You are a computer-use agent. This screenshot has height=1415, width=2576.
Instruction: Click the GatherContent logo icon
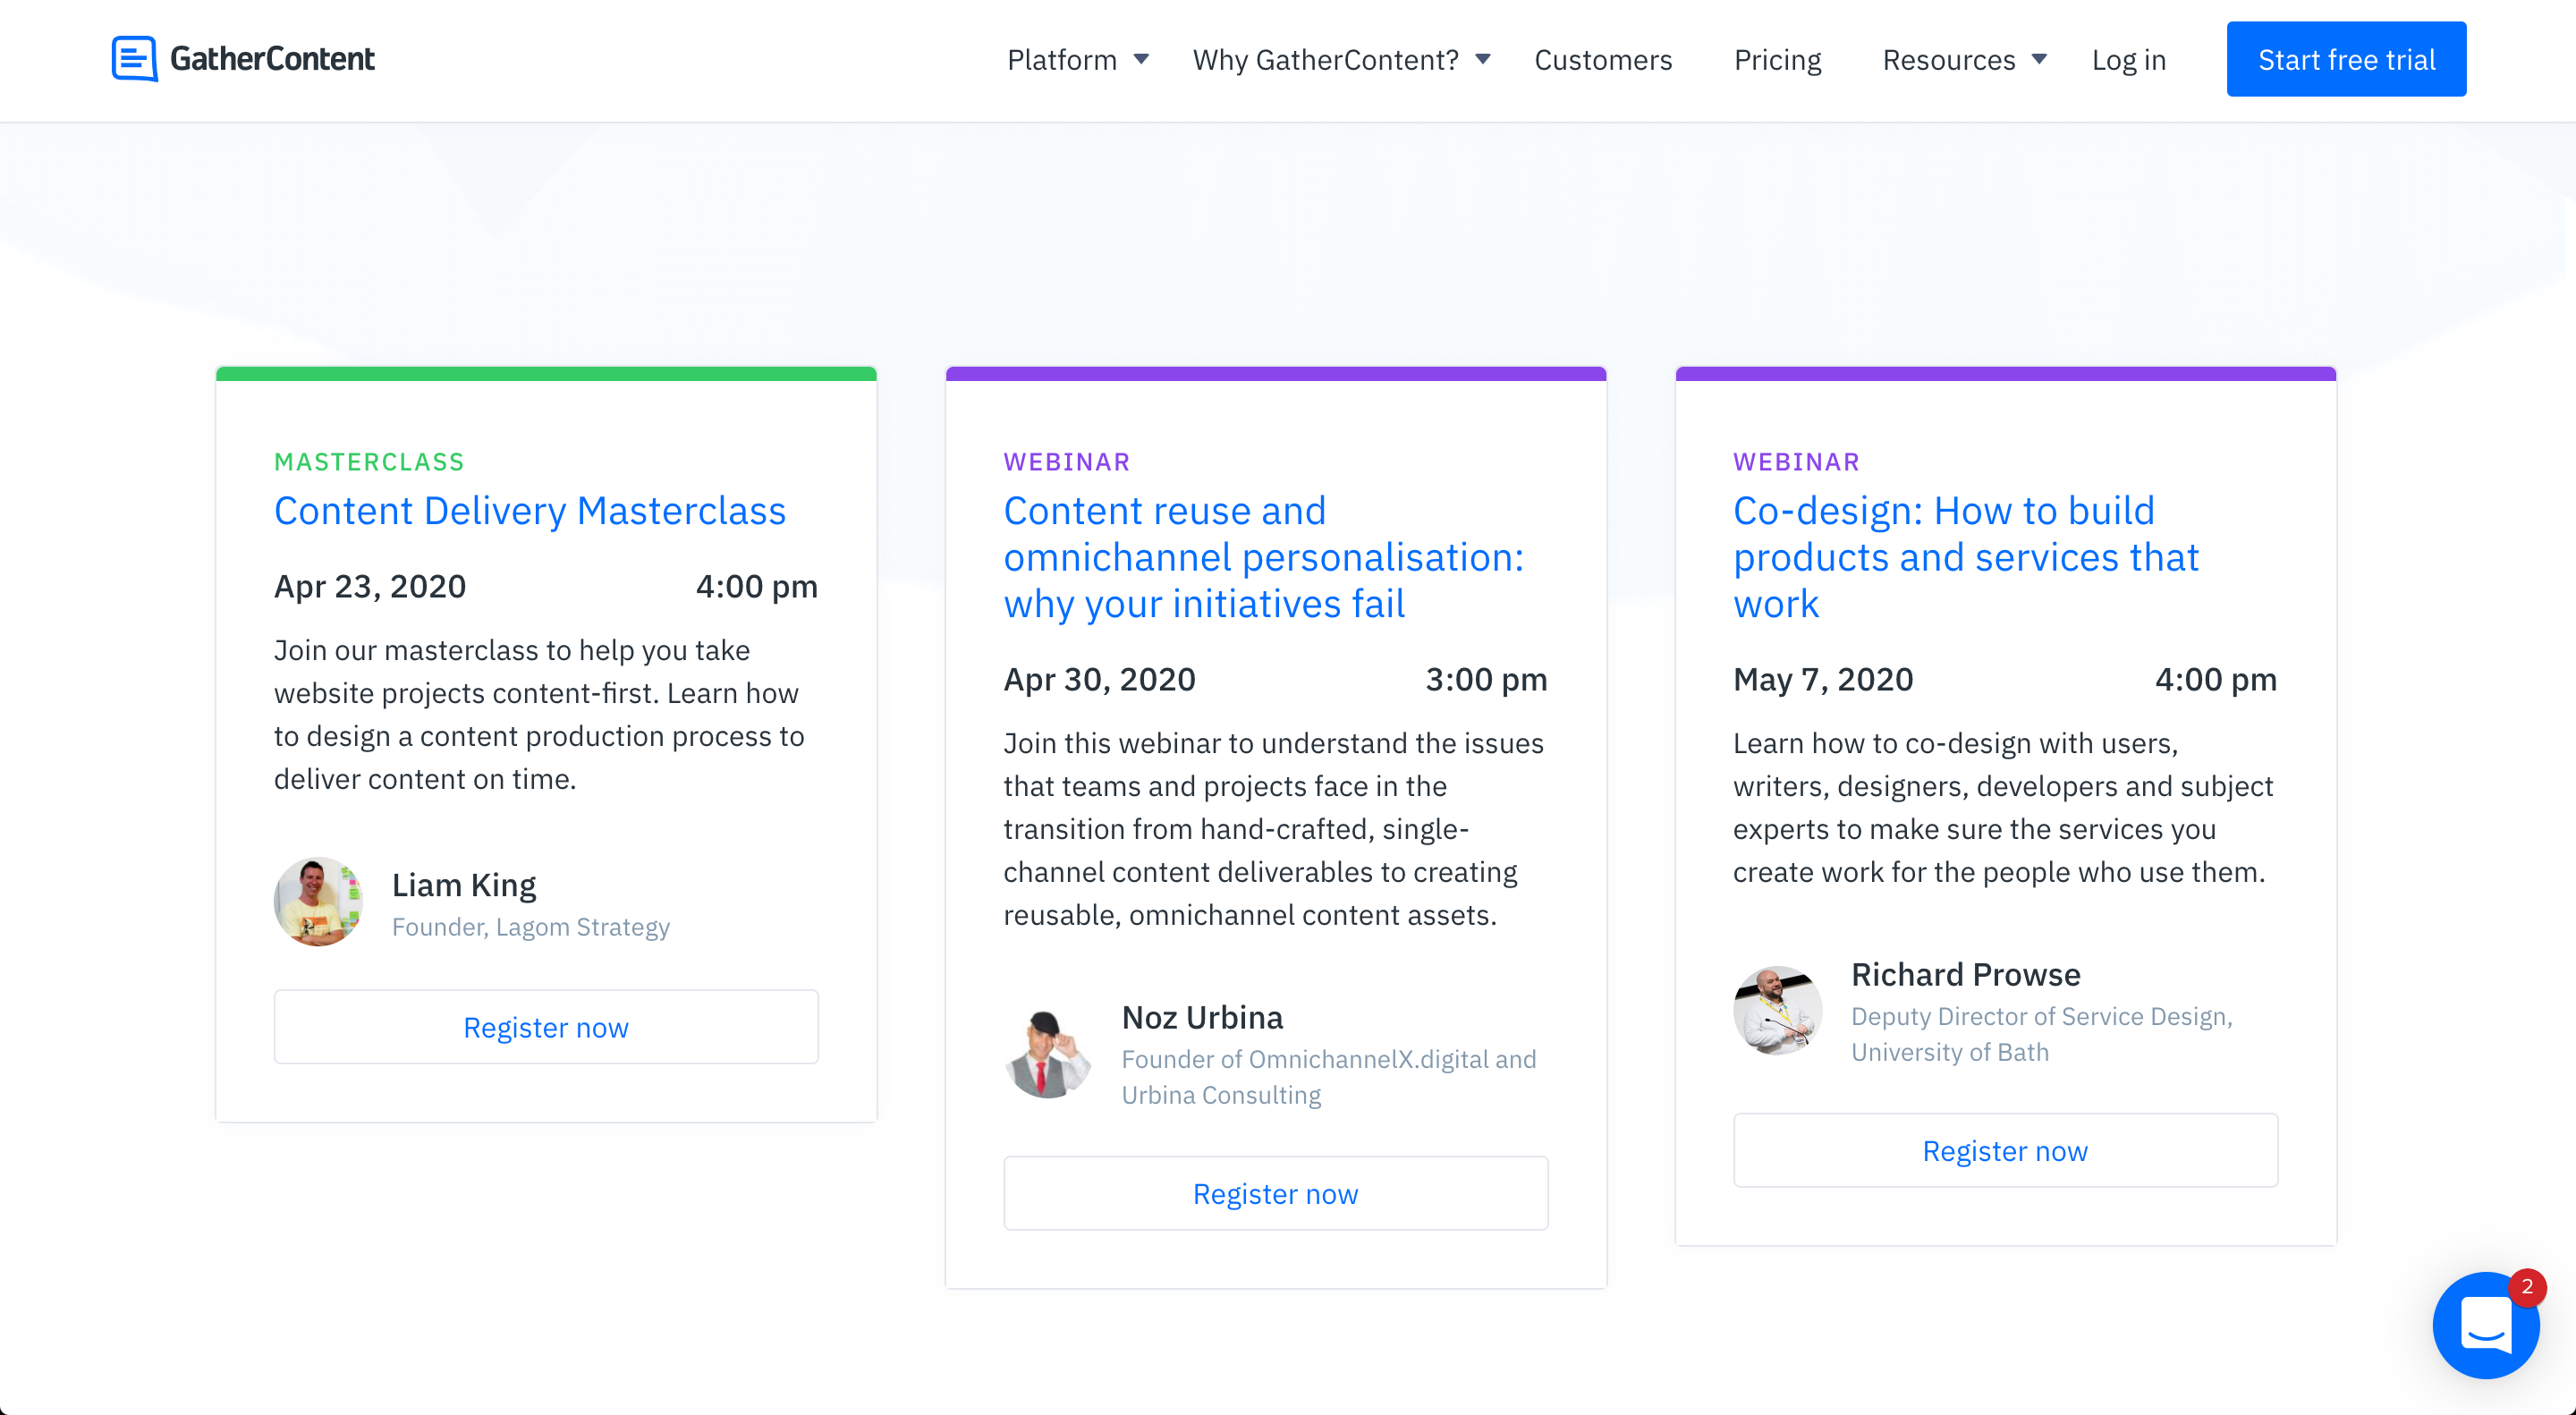tap(134, 59)
